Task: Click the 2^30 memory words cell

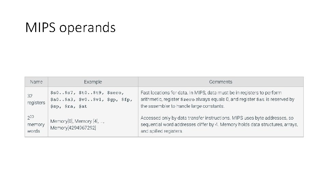Action: 36,124
